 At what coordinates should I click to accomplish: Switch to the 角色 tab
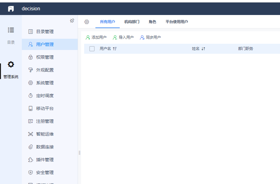pos(152,22)
